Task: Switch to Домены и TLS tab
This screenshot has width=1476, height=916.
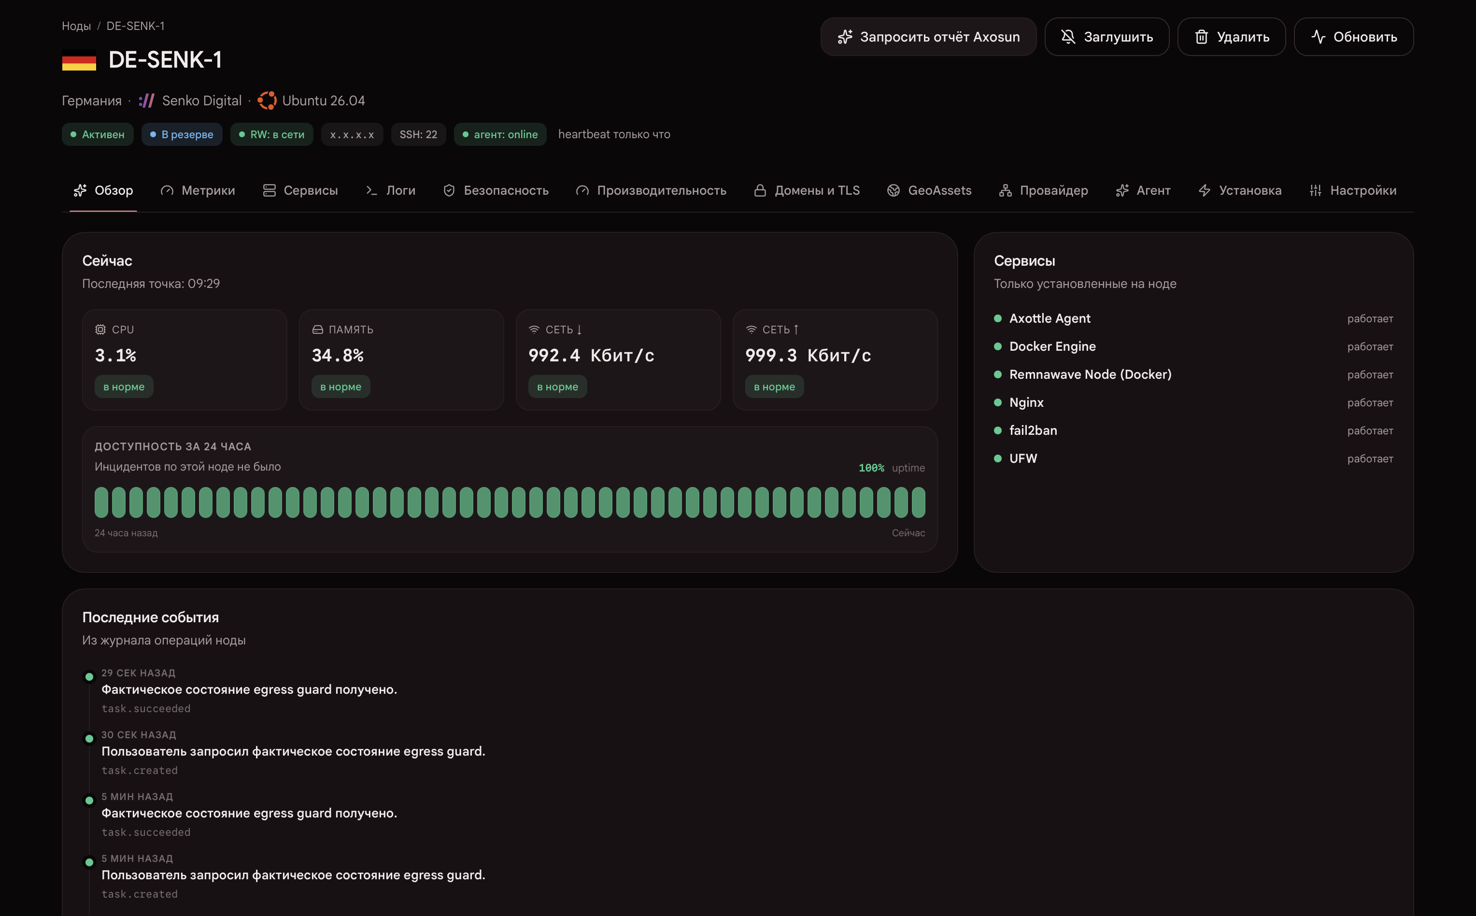Action: 807,190
